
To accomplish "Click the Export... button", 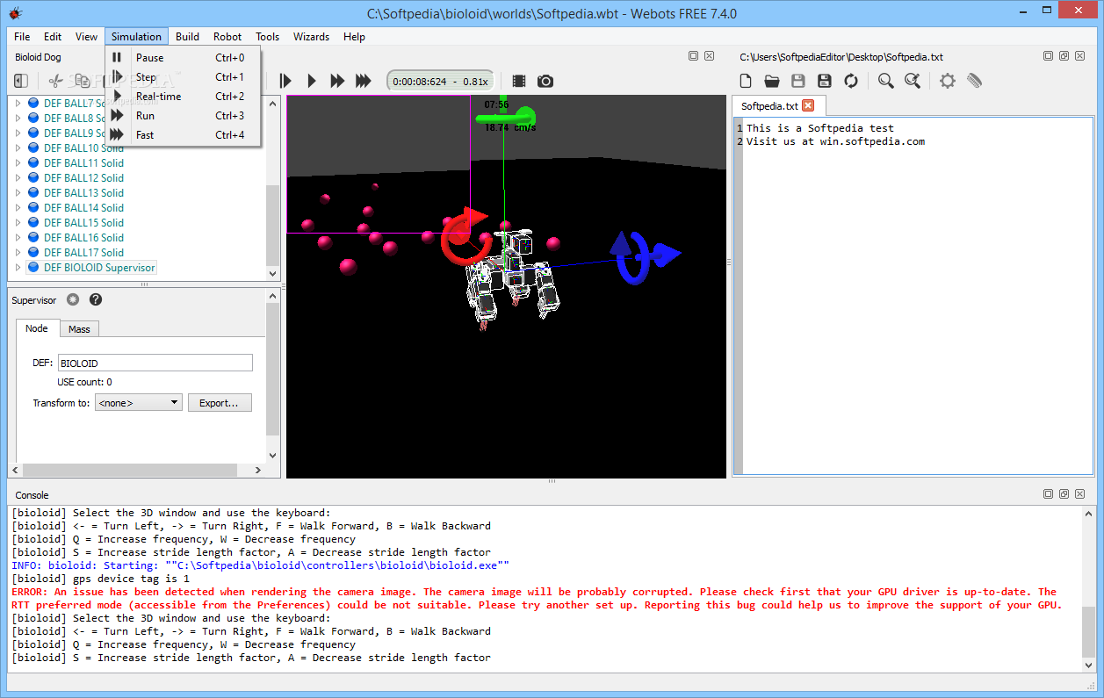I will tap(220, 403).
